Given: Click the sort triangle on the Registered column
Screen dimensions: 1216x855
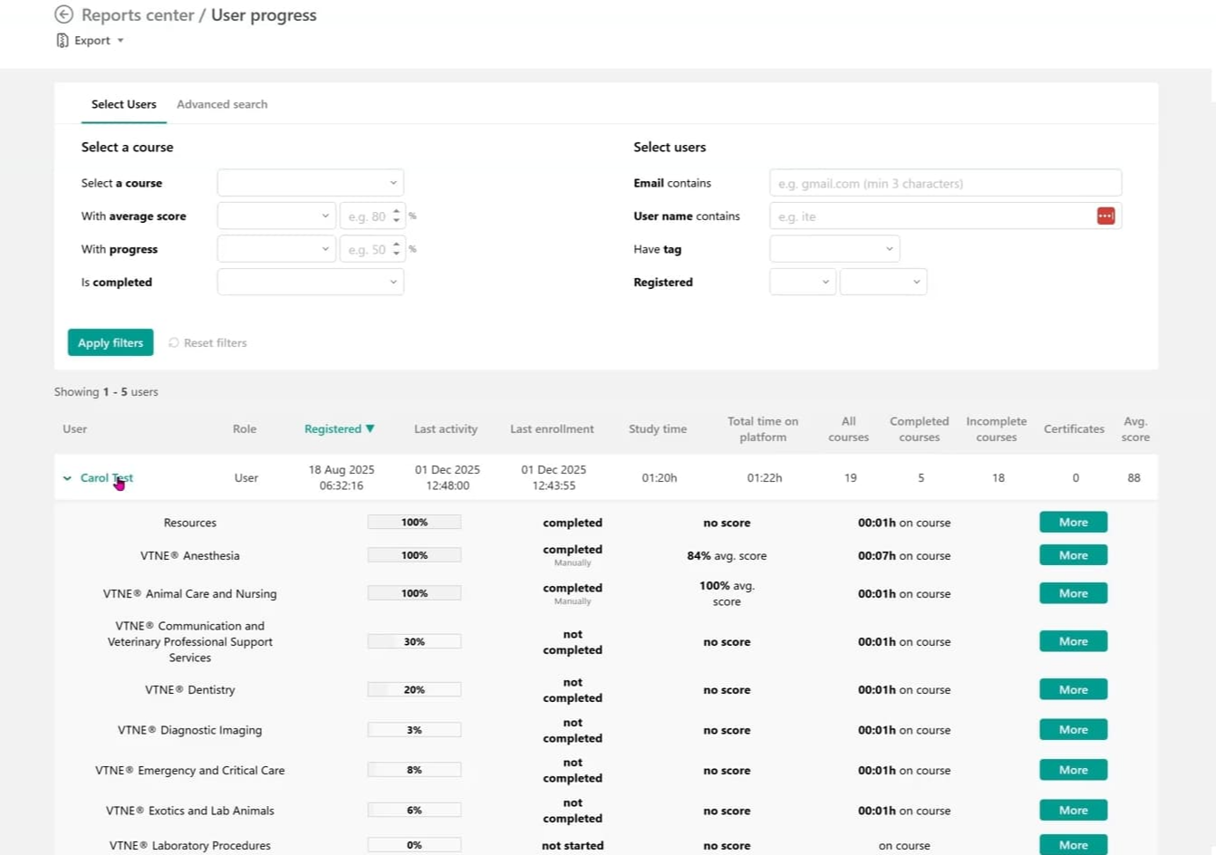Looking at the screenshot, I should (x=370, y=428).
